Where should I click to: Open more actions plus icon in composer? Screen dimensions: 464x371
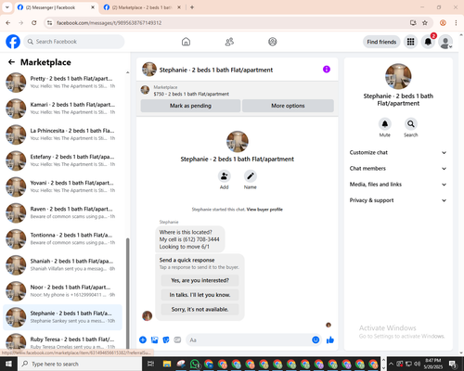143,340
